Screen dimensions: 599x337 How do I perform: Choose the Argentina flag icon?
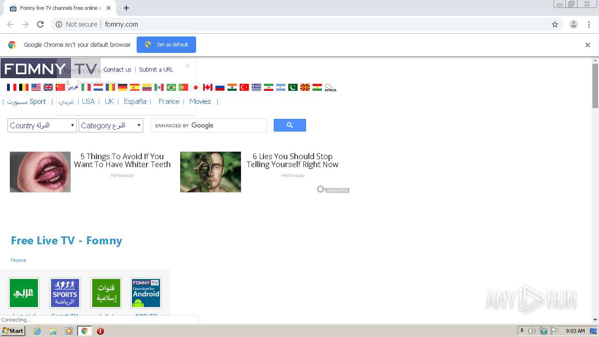coord(281,87)
